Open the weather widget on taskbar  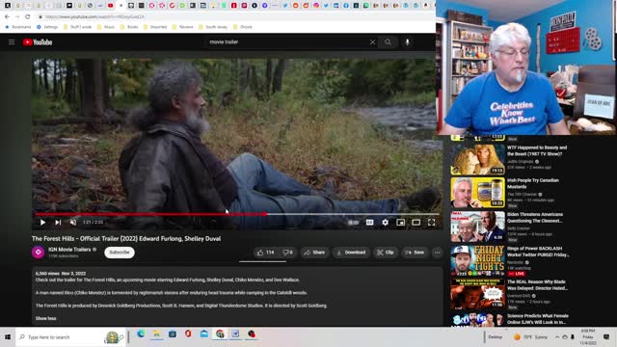pyautogui.click(x=530, y=337)
